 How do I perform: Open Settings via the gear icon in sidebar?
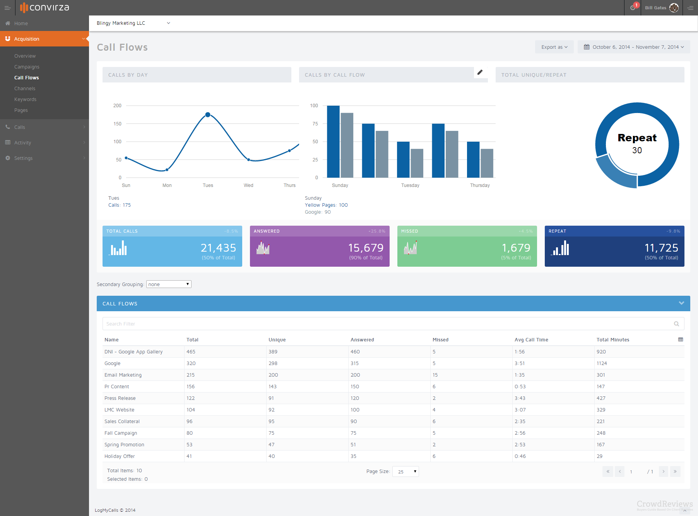pos(7,158)
